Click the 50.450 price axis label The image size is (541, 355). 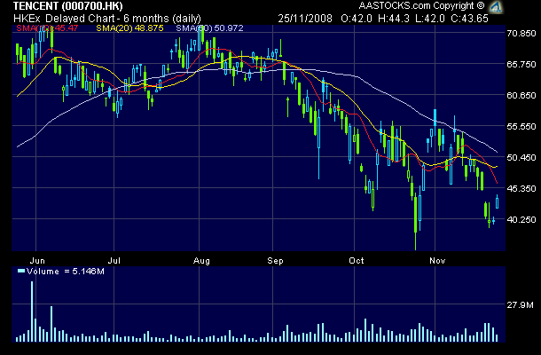[x=521, y=158]
